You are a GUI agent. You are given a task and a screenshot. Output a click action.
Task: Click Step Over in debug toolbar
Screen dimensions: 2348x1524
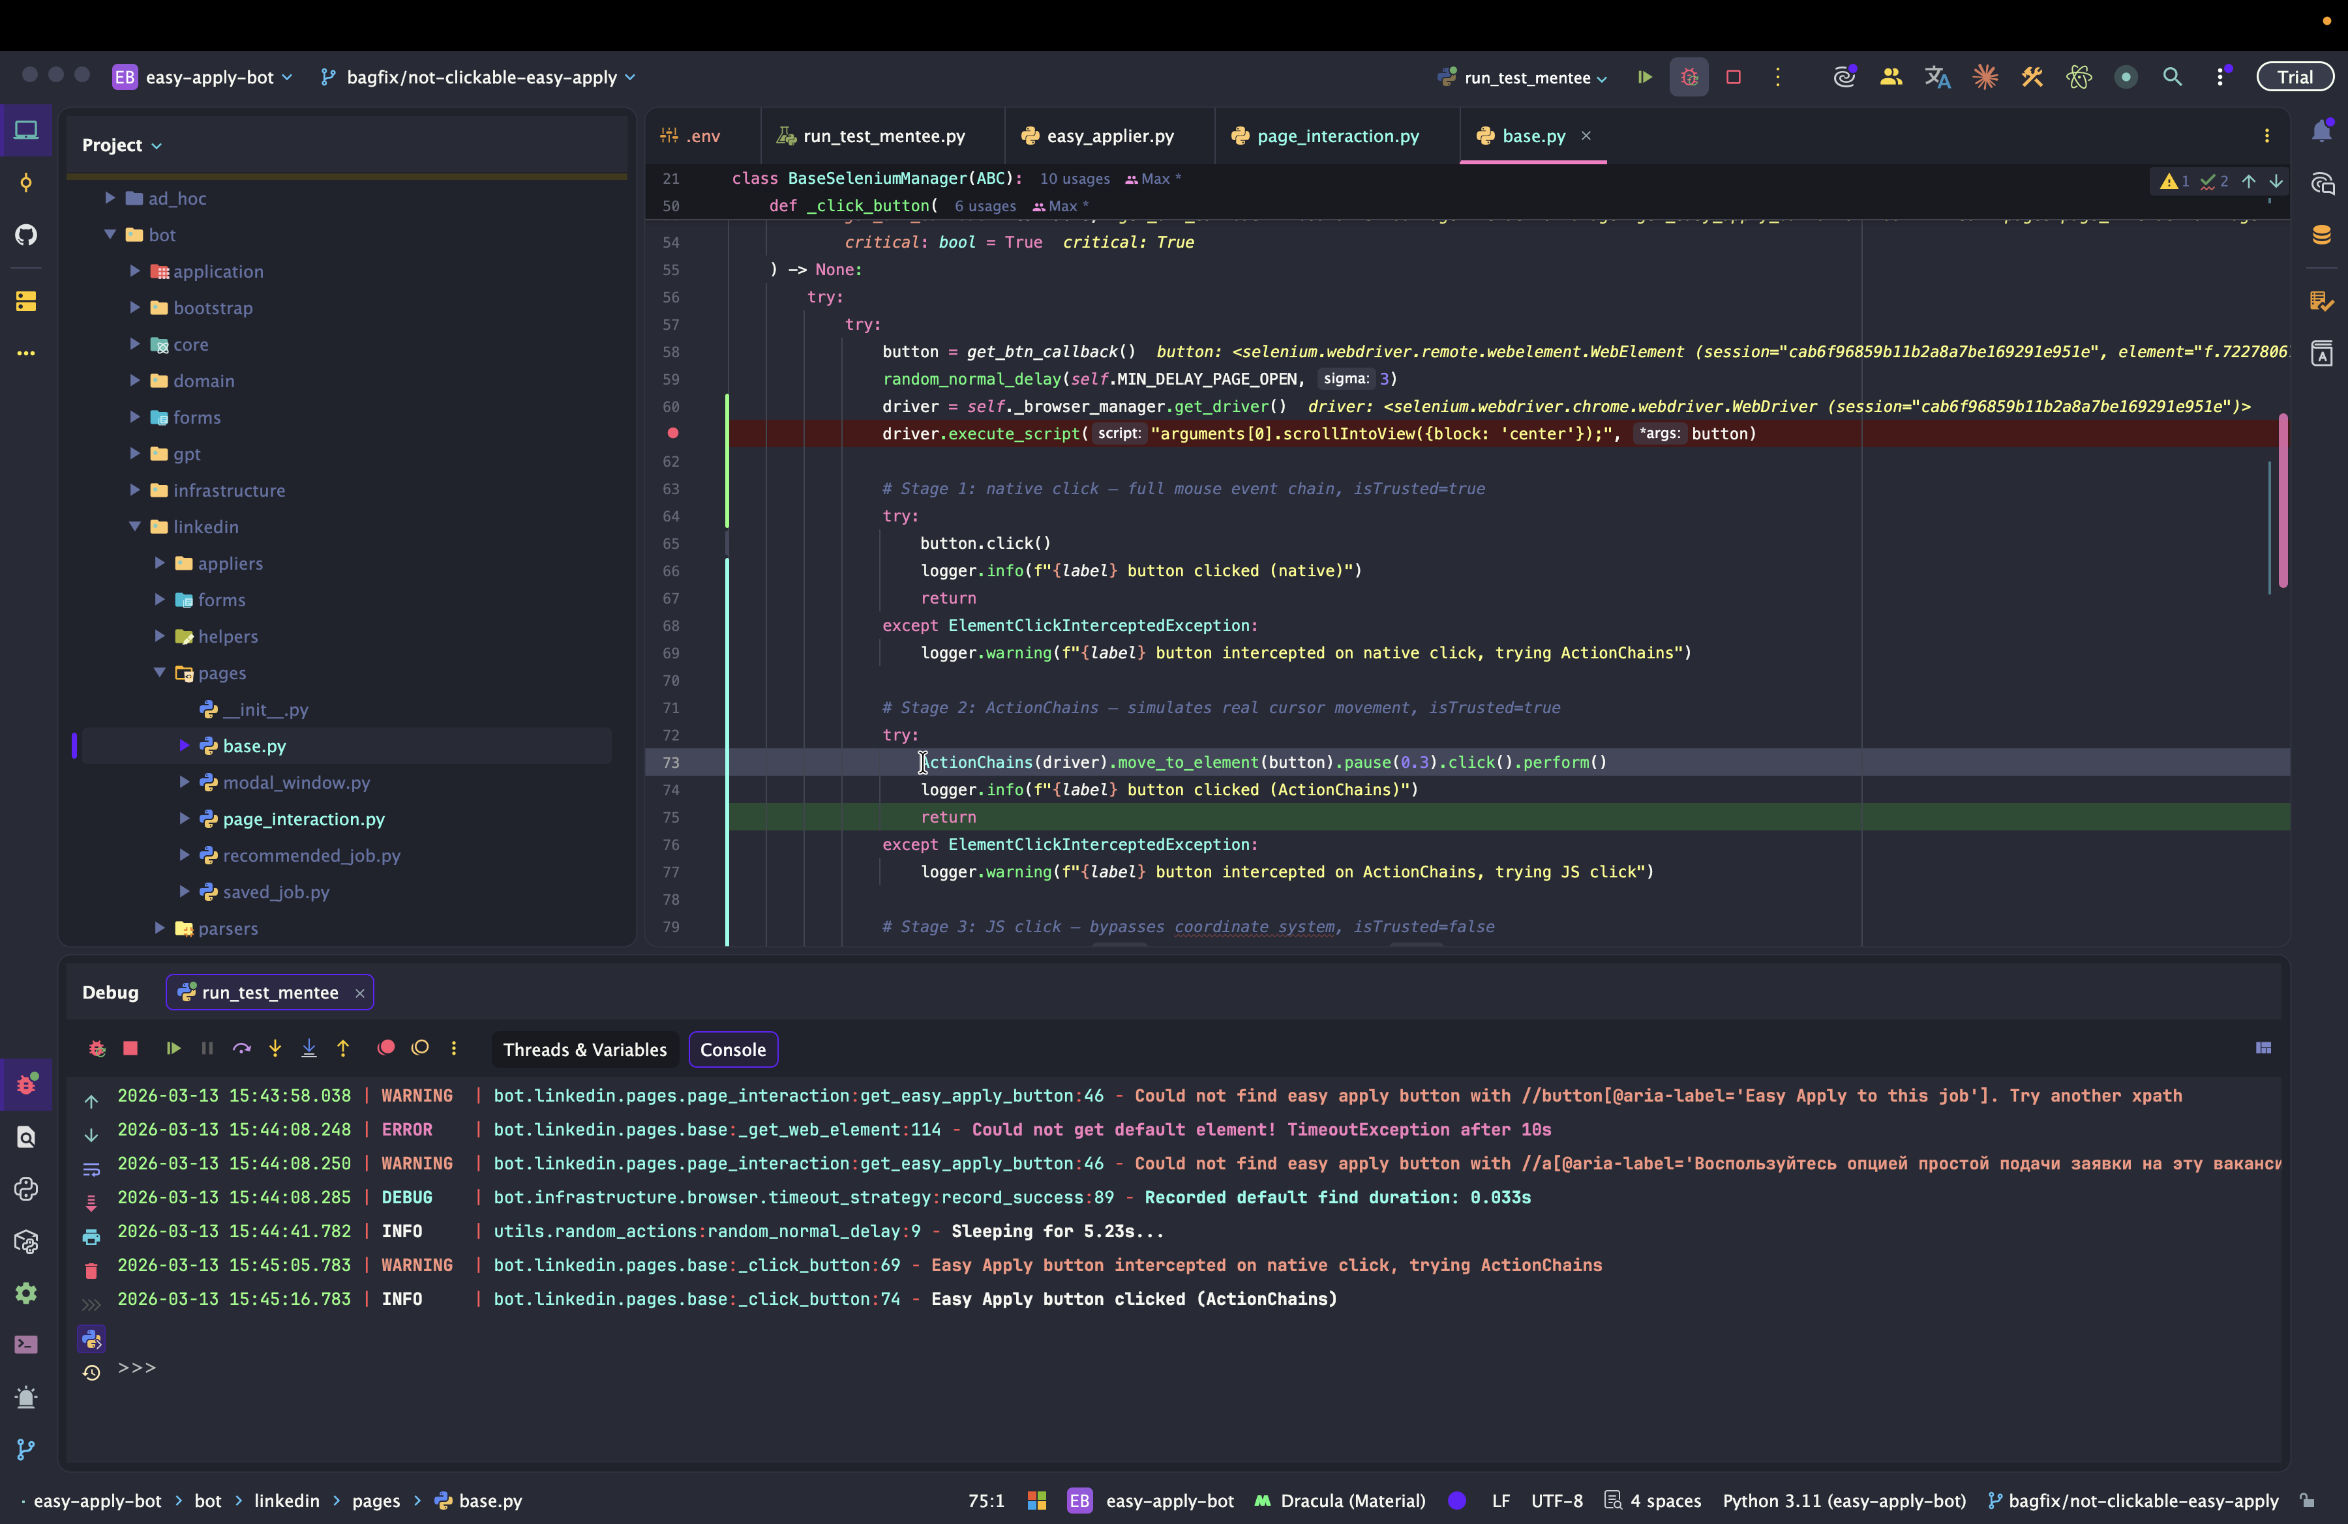(x=242, y=1049)
